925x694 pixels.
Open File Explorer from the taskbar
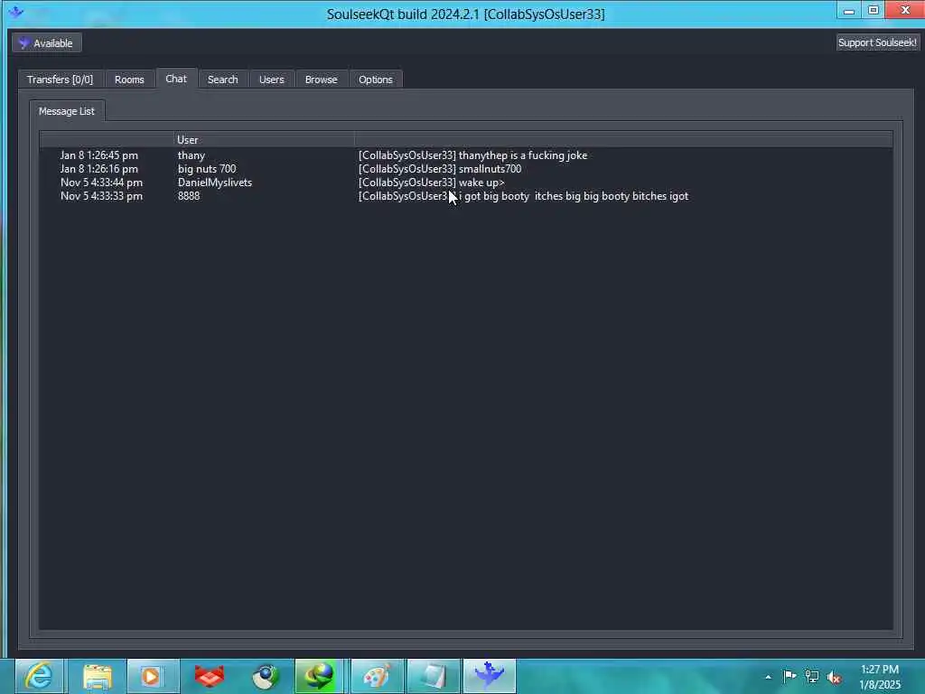point(98,676)
